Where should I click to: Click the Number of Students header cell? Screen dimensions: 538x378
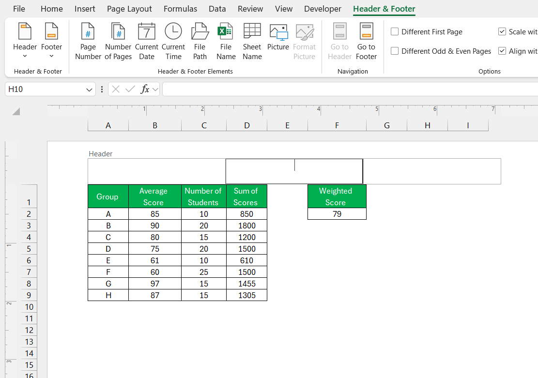click(204, 197)
